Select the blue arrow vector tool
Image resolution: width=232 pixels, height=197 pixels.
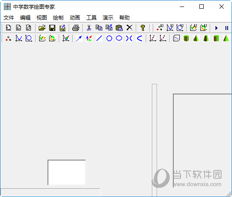[79, 38]
